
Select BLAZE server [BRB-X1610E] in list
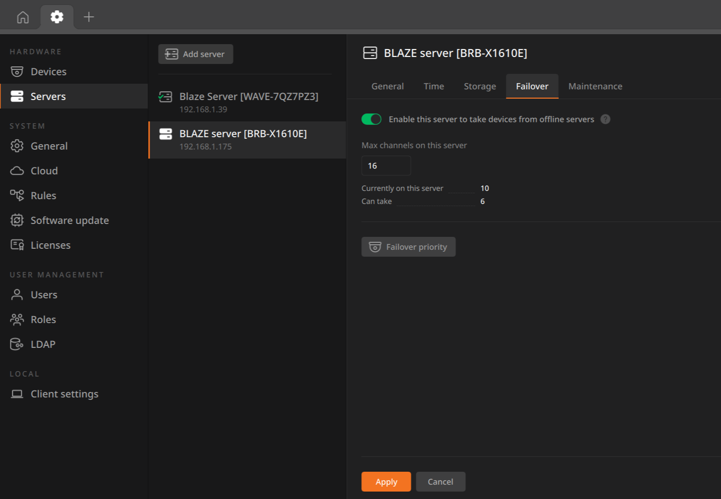(x=247, y=140)
